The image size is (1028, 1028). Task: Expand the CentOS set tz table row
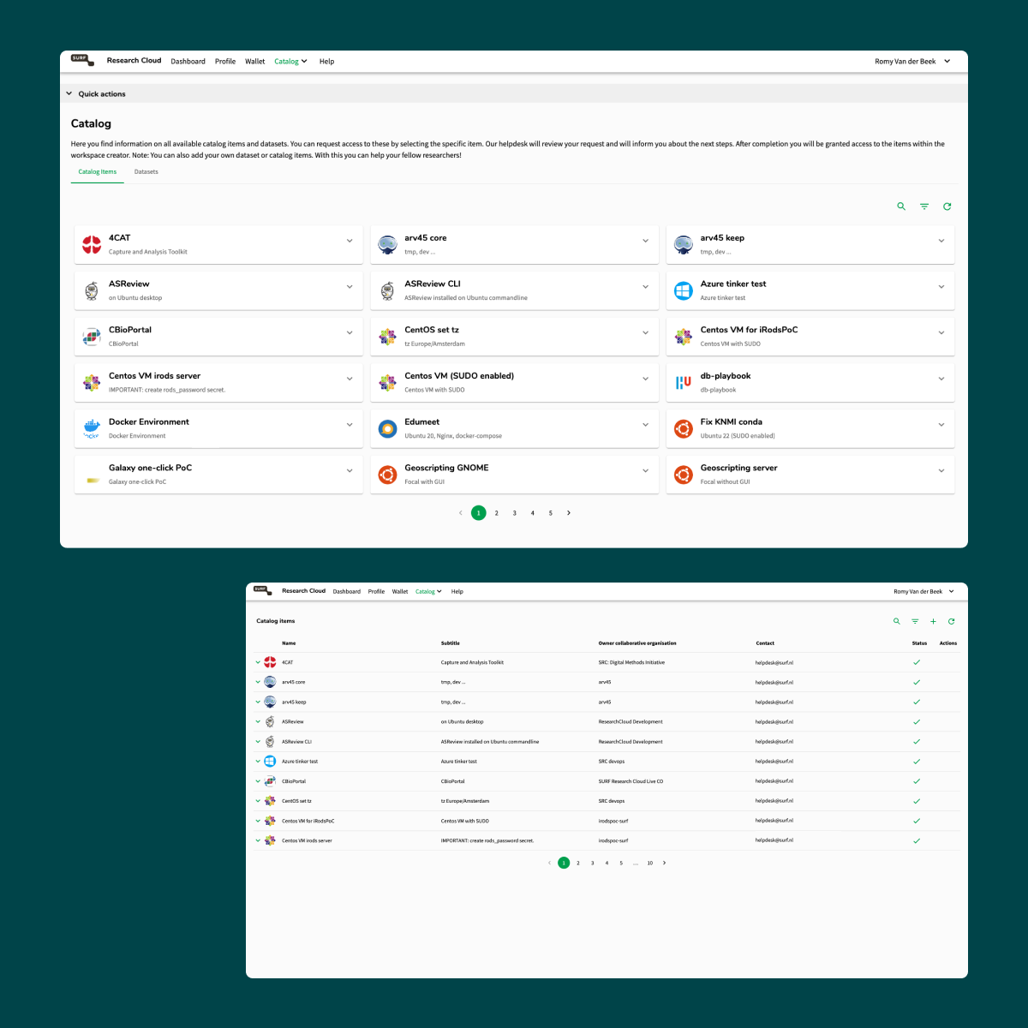click(258, 801)
